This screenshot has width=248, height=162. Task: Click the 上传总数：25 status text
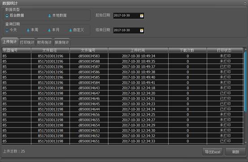tap(14, 151)
